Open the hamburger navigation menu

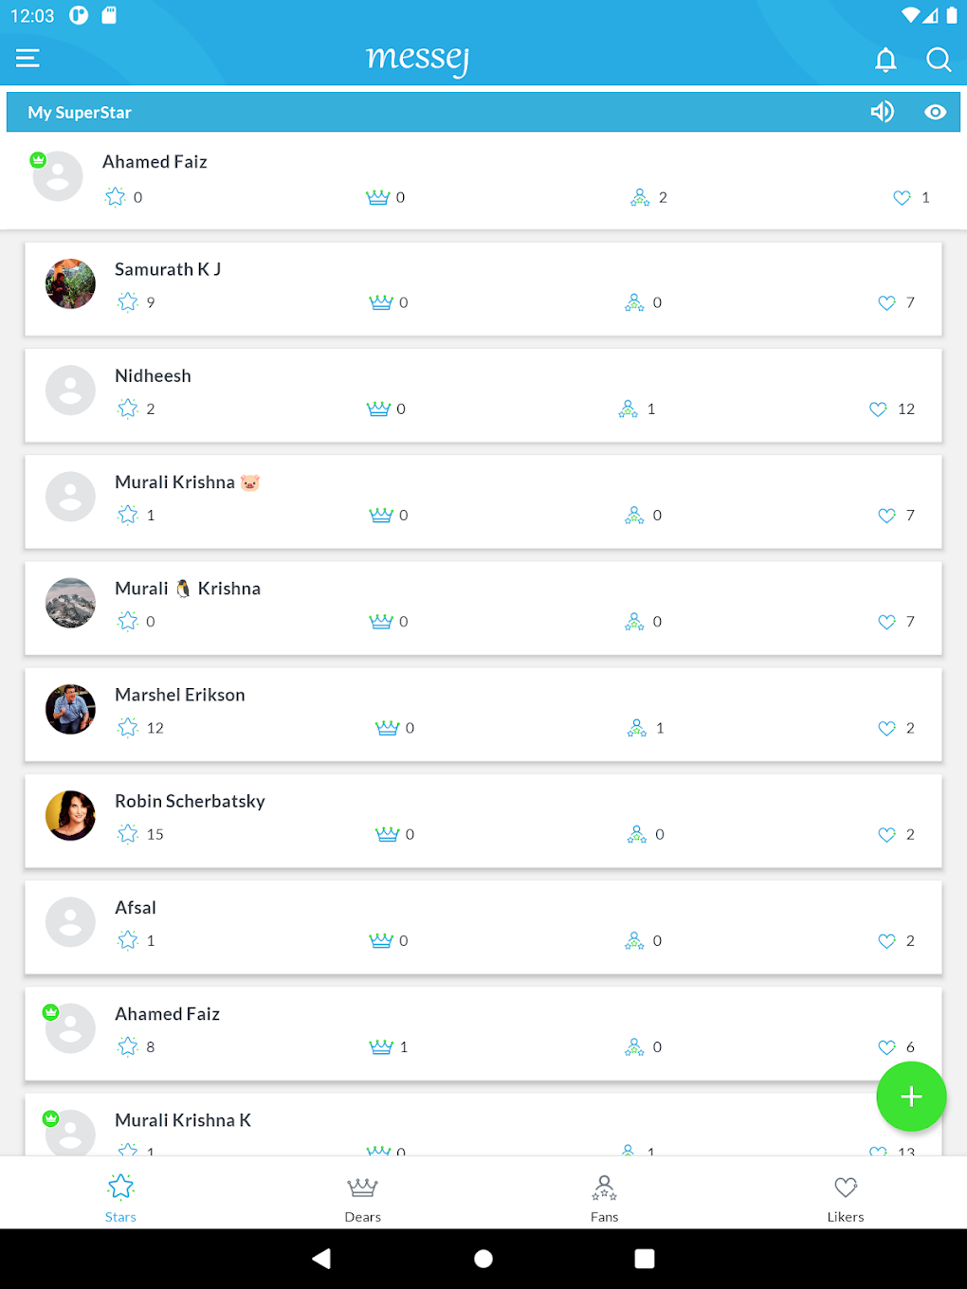pos(28,59)
